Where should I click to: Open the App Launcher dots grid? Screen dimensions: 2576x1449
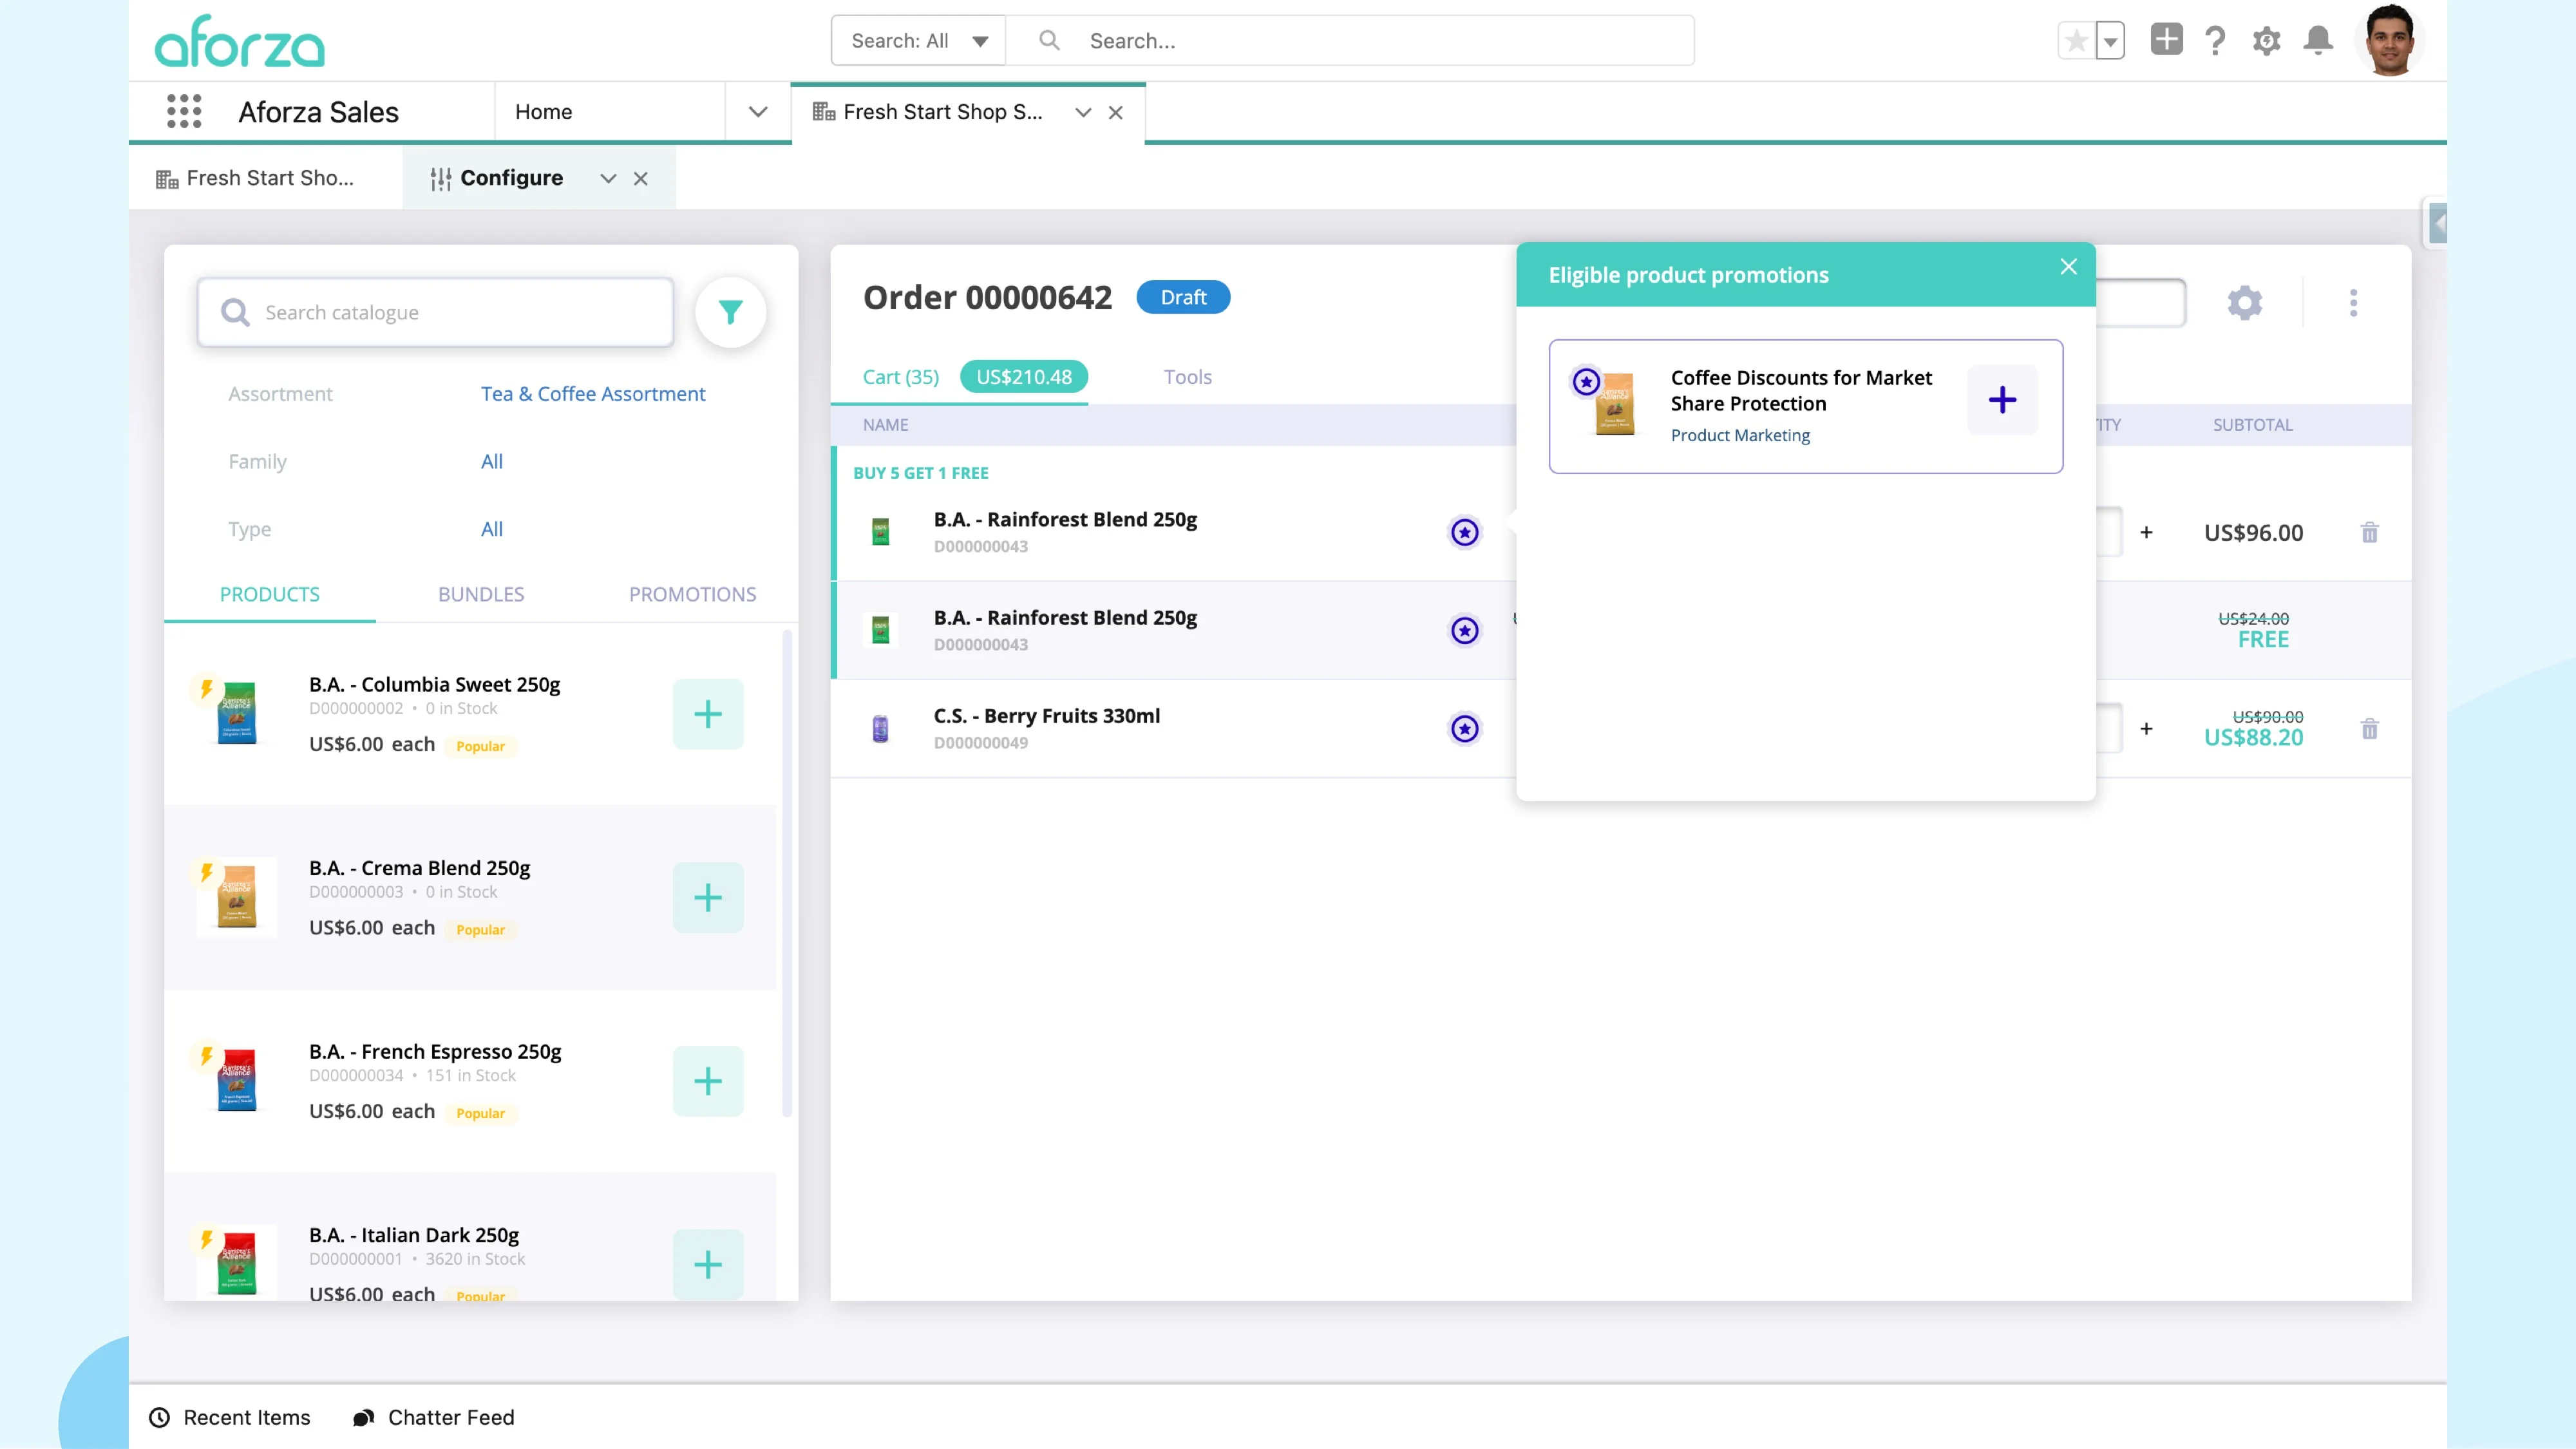tap(184, 111)
